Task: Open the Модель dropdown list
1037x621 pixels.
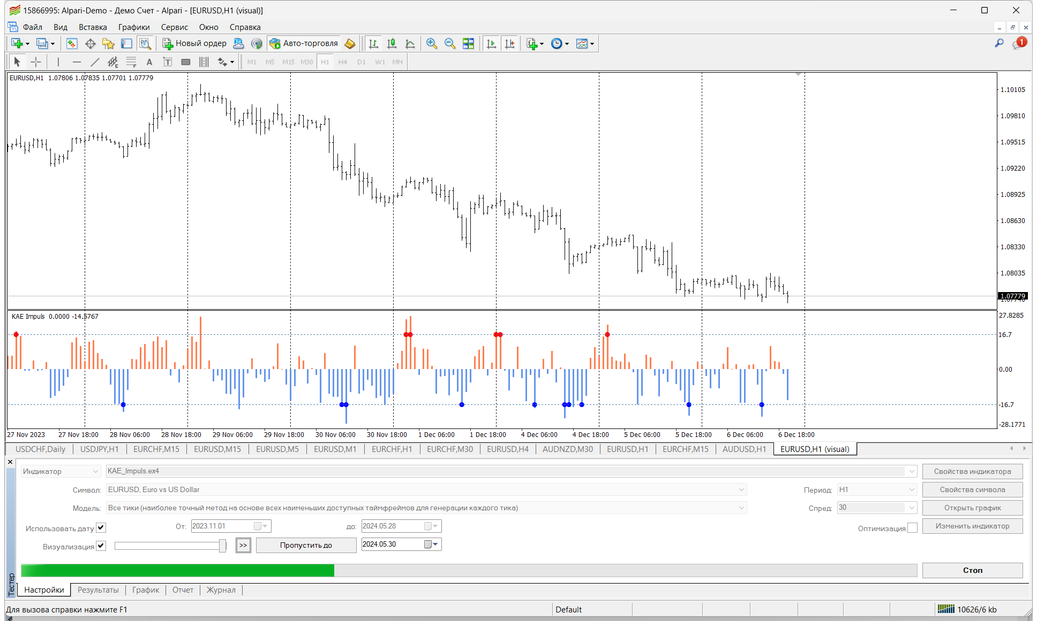Action: 741,508
